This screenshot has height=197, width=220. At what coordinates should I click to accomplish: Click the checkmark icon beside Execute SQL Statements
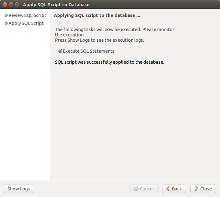tap(60, 51)
